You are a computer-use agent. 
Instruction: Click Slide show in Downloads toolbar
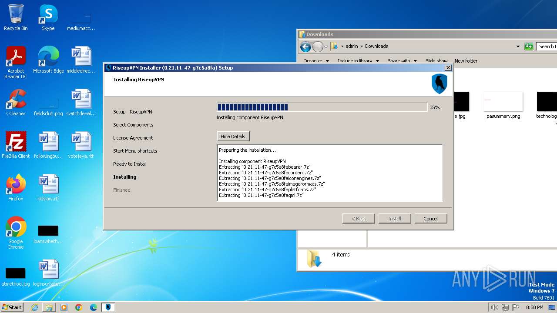(436, 61)
